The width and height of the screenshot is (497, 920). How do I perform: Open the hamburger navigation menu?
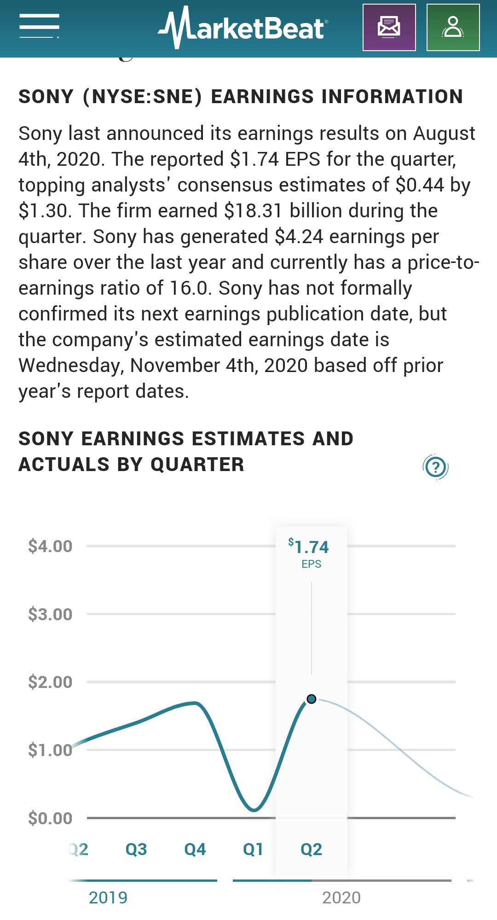tap(39, 26)
